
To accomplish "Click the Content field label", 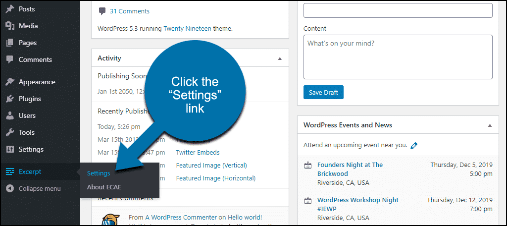I will [x=314, y=28].
